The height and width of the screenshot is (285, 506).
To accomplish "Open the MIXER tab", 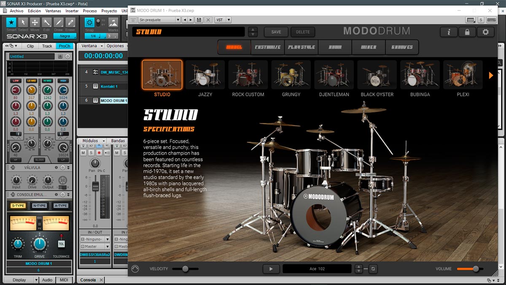I will coord(369,47).
